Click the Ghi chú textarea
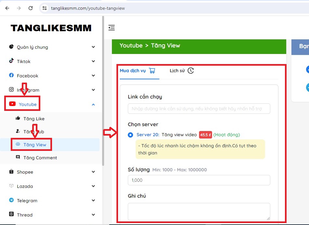The image size is (309, 225). click(199, 212)
